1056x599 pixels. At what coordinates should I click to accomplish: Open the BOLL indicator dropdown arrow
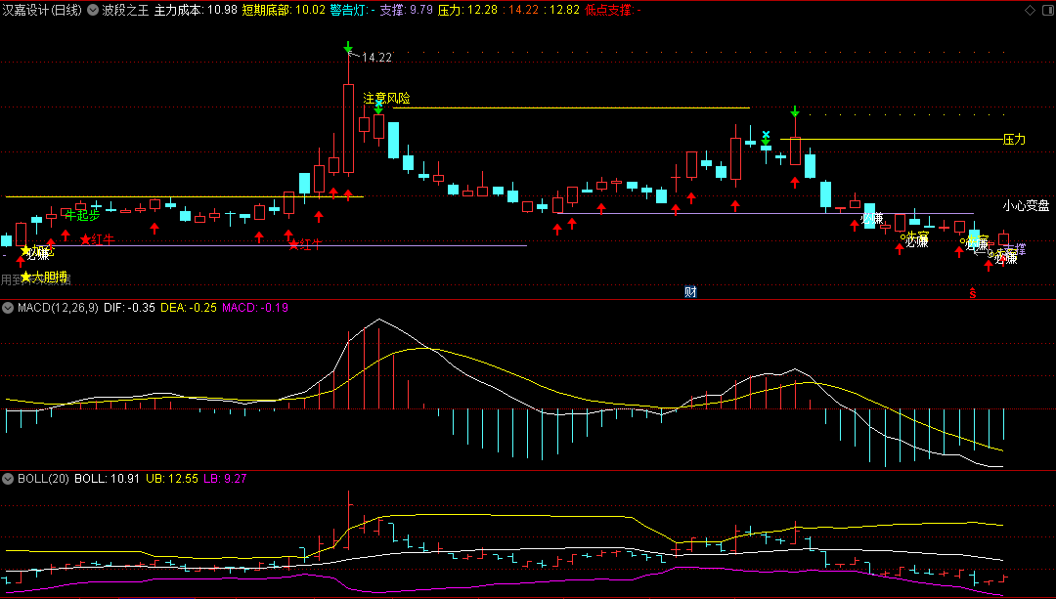pos(8,479)
